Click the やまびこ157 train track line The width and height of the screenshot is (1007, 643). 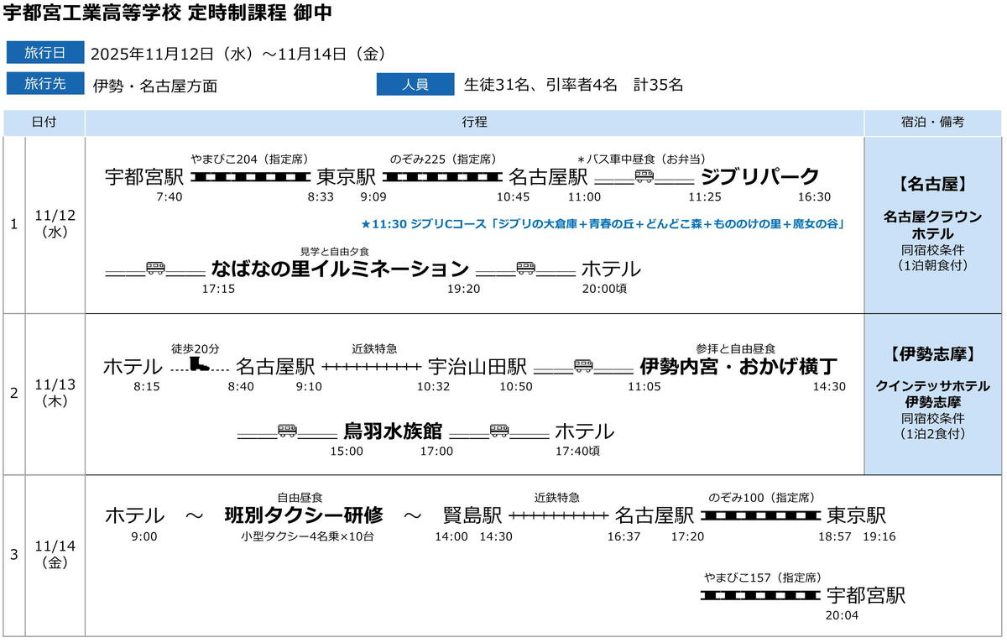click(x=760, y=595)
